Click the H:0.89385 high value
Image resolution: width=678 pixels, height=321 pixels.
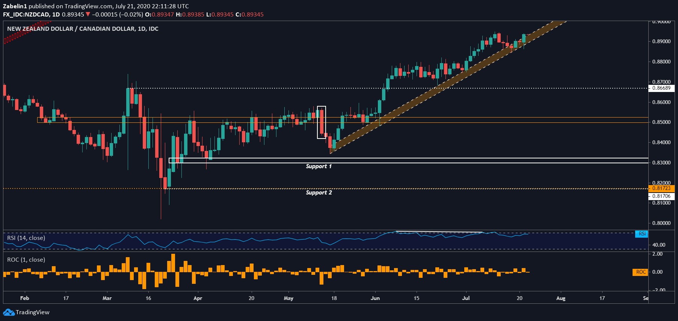pos(190,15)
